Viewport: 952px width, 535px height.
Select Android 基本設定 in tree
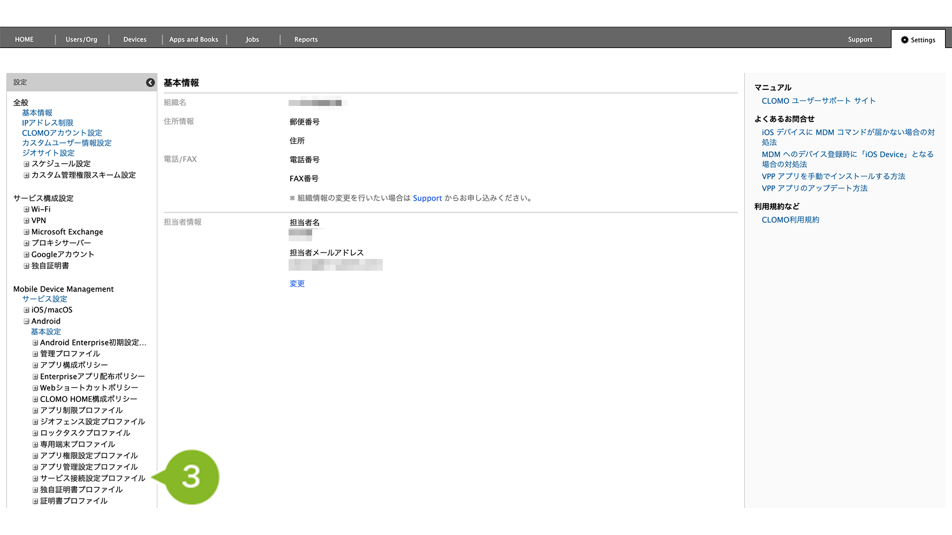(x=46, y=332)
